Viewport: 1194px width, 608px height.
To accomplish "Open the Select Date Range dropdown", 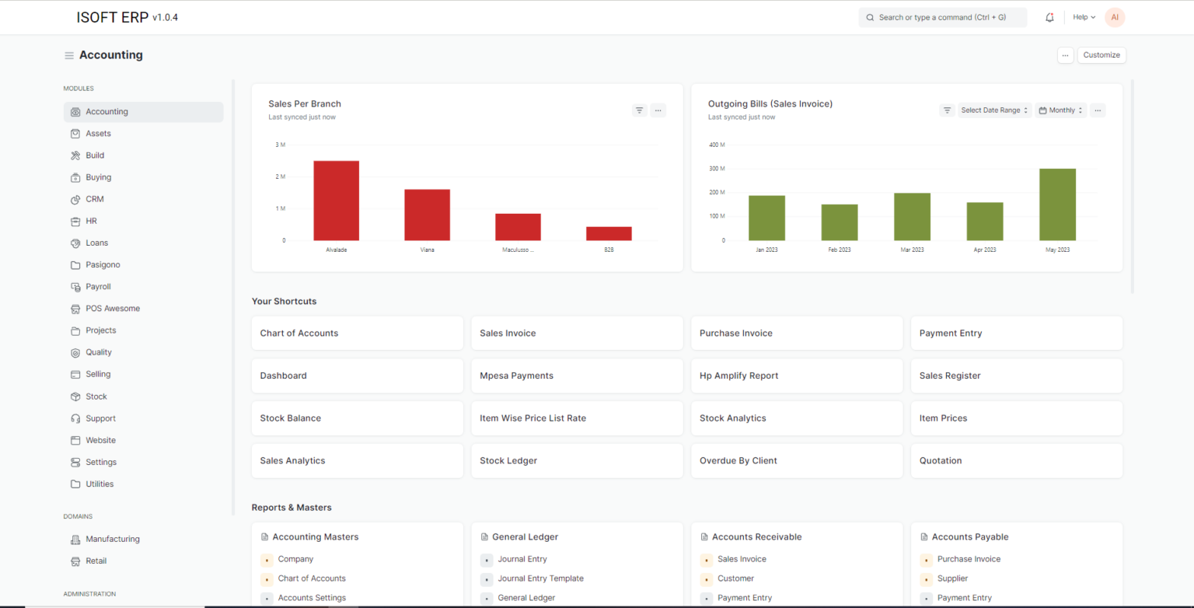I will [994, 110].
